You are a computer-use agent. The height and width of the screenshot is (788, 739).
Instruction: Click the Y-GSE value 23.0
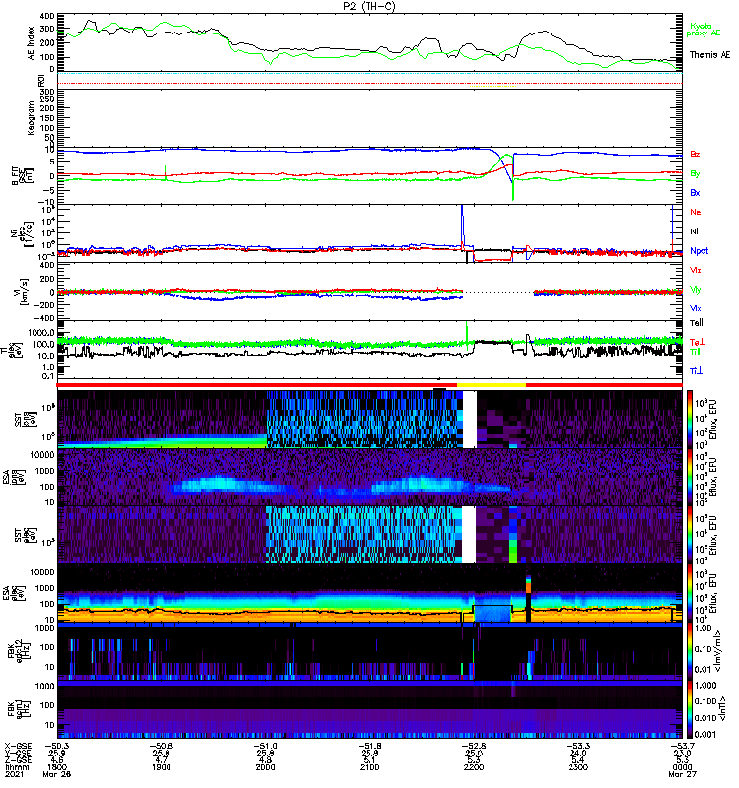click(x=682, y=754)
